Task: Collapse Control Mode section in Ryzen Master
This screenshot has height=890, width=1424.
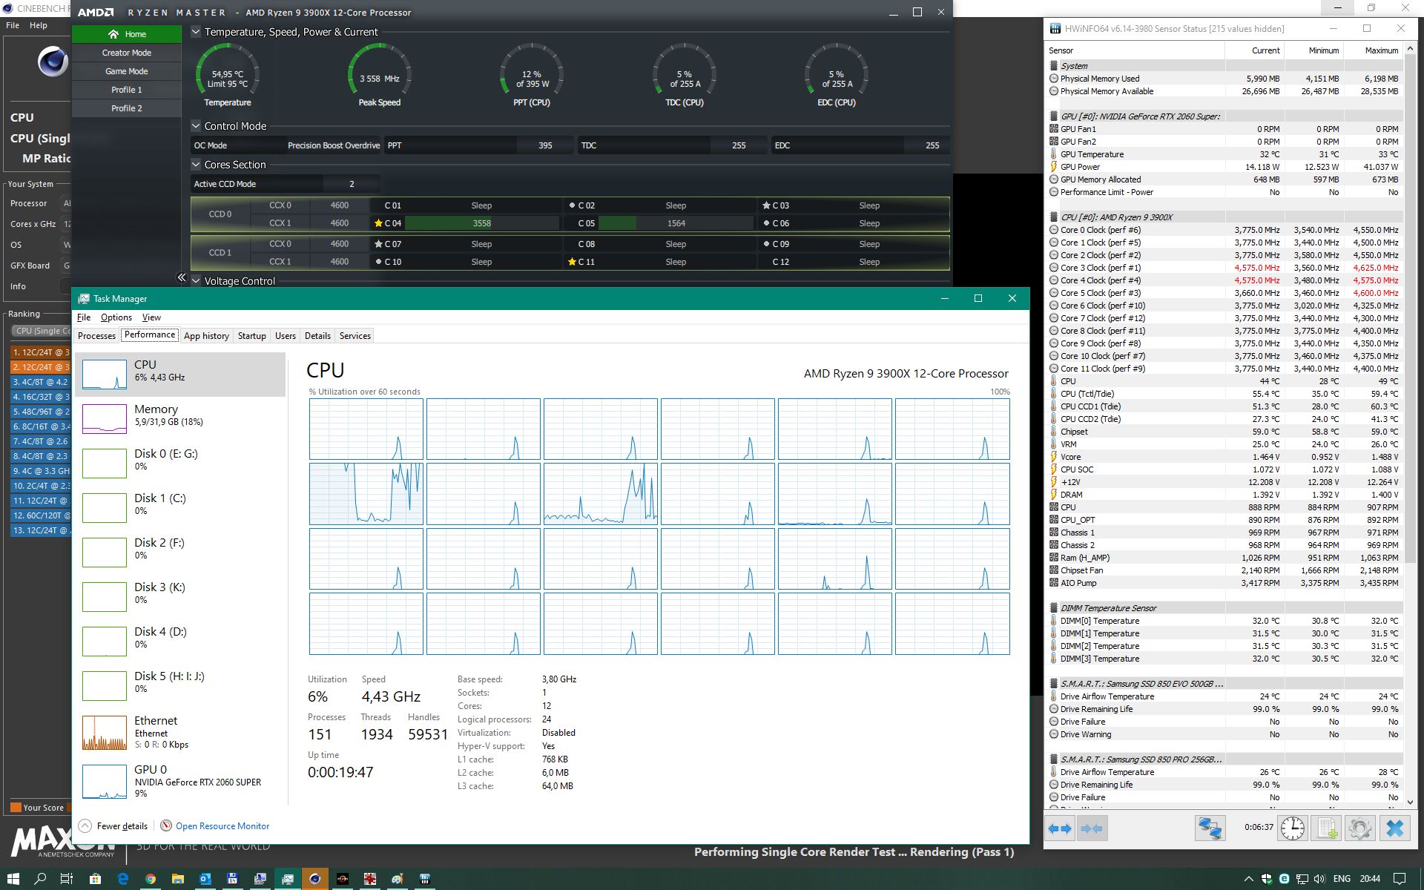Action: (x=196, y=126)
